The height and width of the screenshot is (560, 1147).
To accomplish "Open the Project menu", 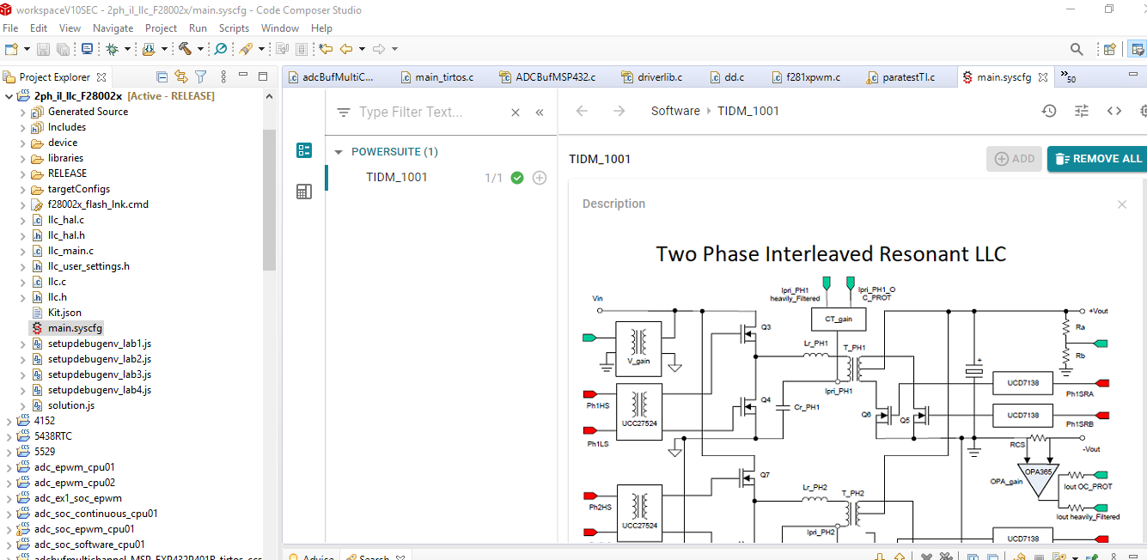I will pos(161,28).
